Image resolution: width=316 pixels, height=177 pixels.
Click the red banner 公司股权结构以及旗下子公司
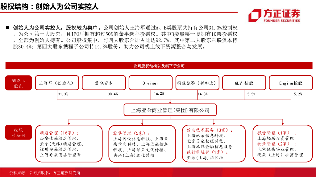click(x=159, y=66)
